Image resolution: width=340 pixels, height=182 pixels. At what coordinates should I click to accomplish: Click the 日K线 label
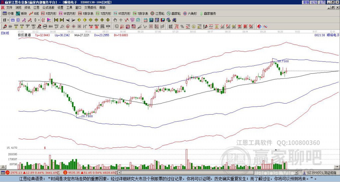(x=5, y=33)
